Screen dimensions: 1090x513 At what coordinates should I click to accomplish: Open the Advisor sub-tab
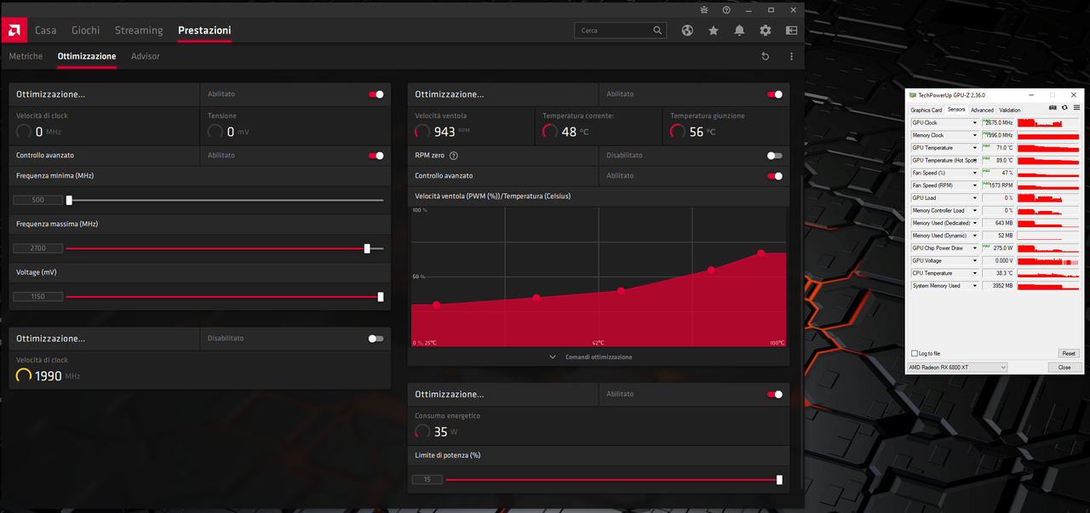[x=146, y=56]
